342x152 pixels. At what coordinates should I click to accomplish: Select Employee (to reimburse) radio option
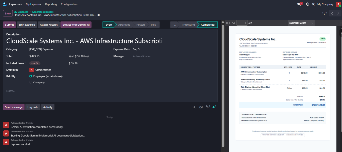coord(31,76)
